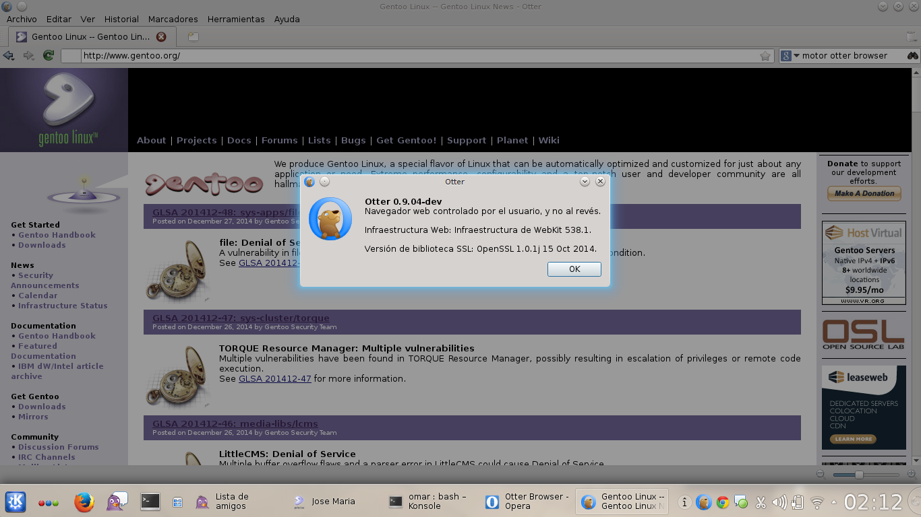Open the Docs link in Gentoo navigation
The height and width of the screenshot is (517, 921).
239,140
